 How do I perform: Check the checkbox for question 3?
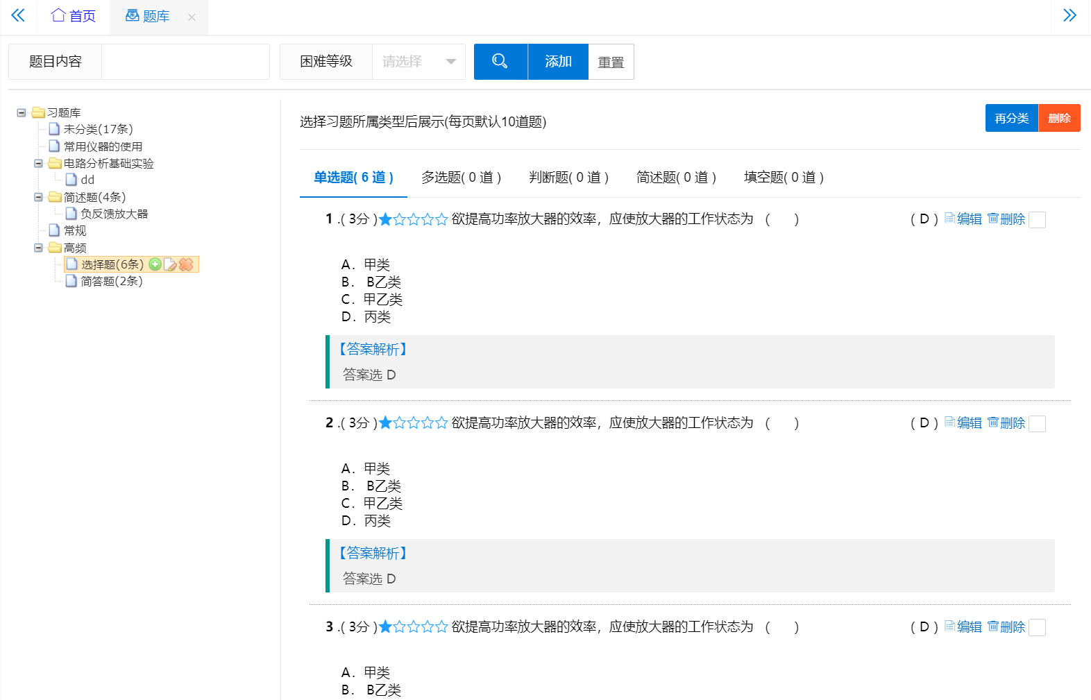click(1037, 628)
